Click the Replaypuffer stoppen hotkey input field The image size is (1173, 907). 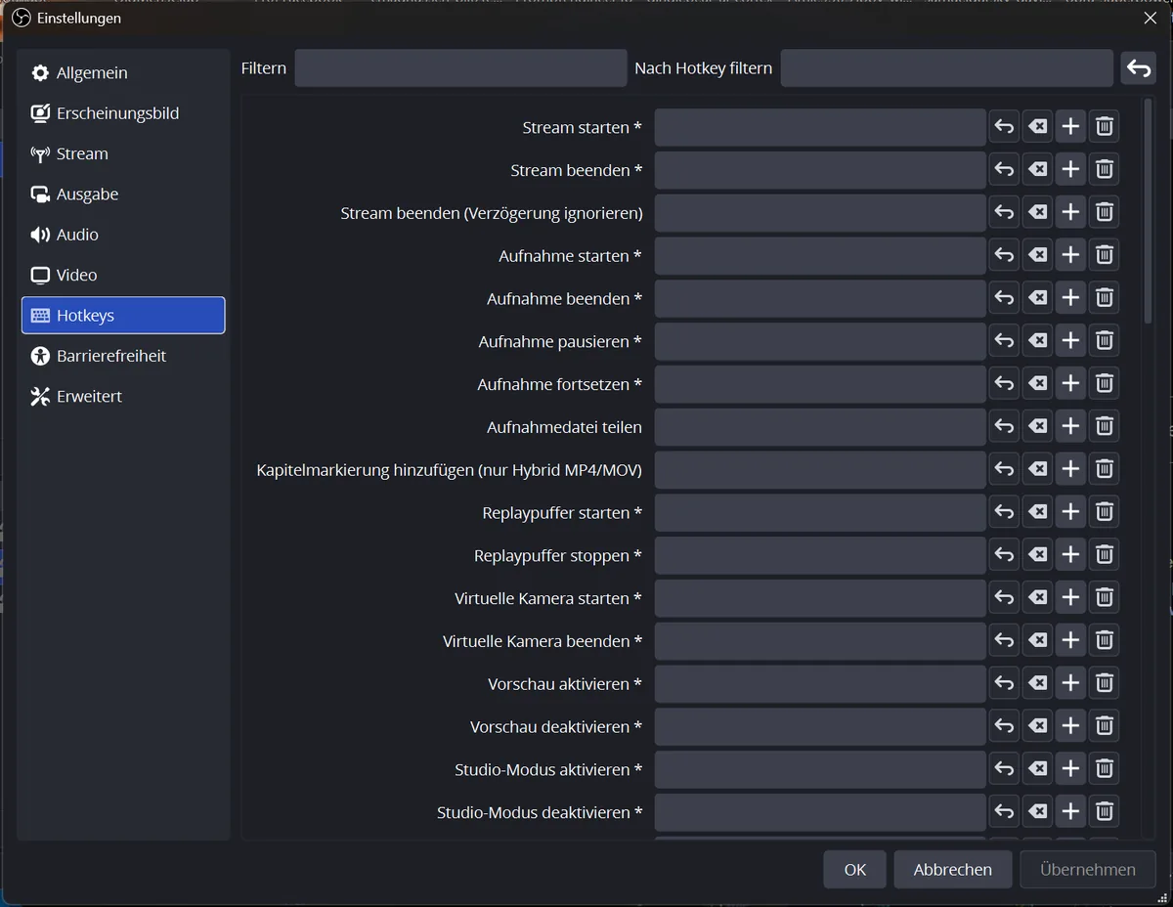pos(820,555)
